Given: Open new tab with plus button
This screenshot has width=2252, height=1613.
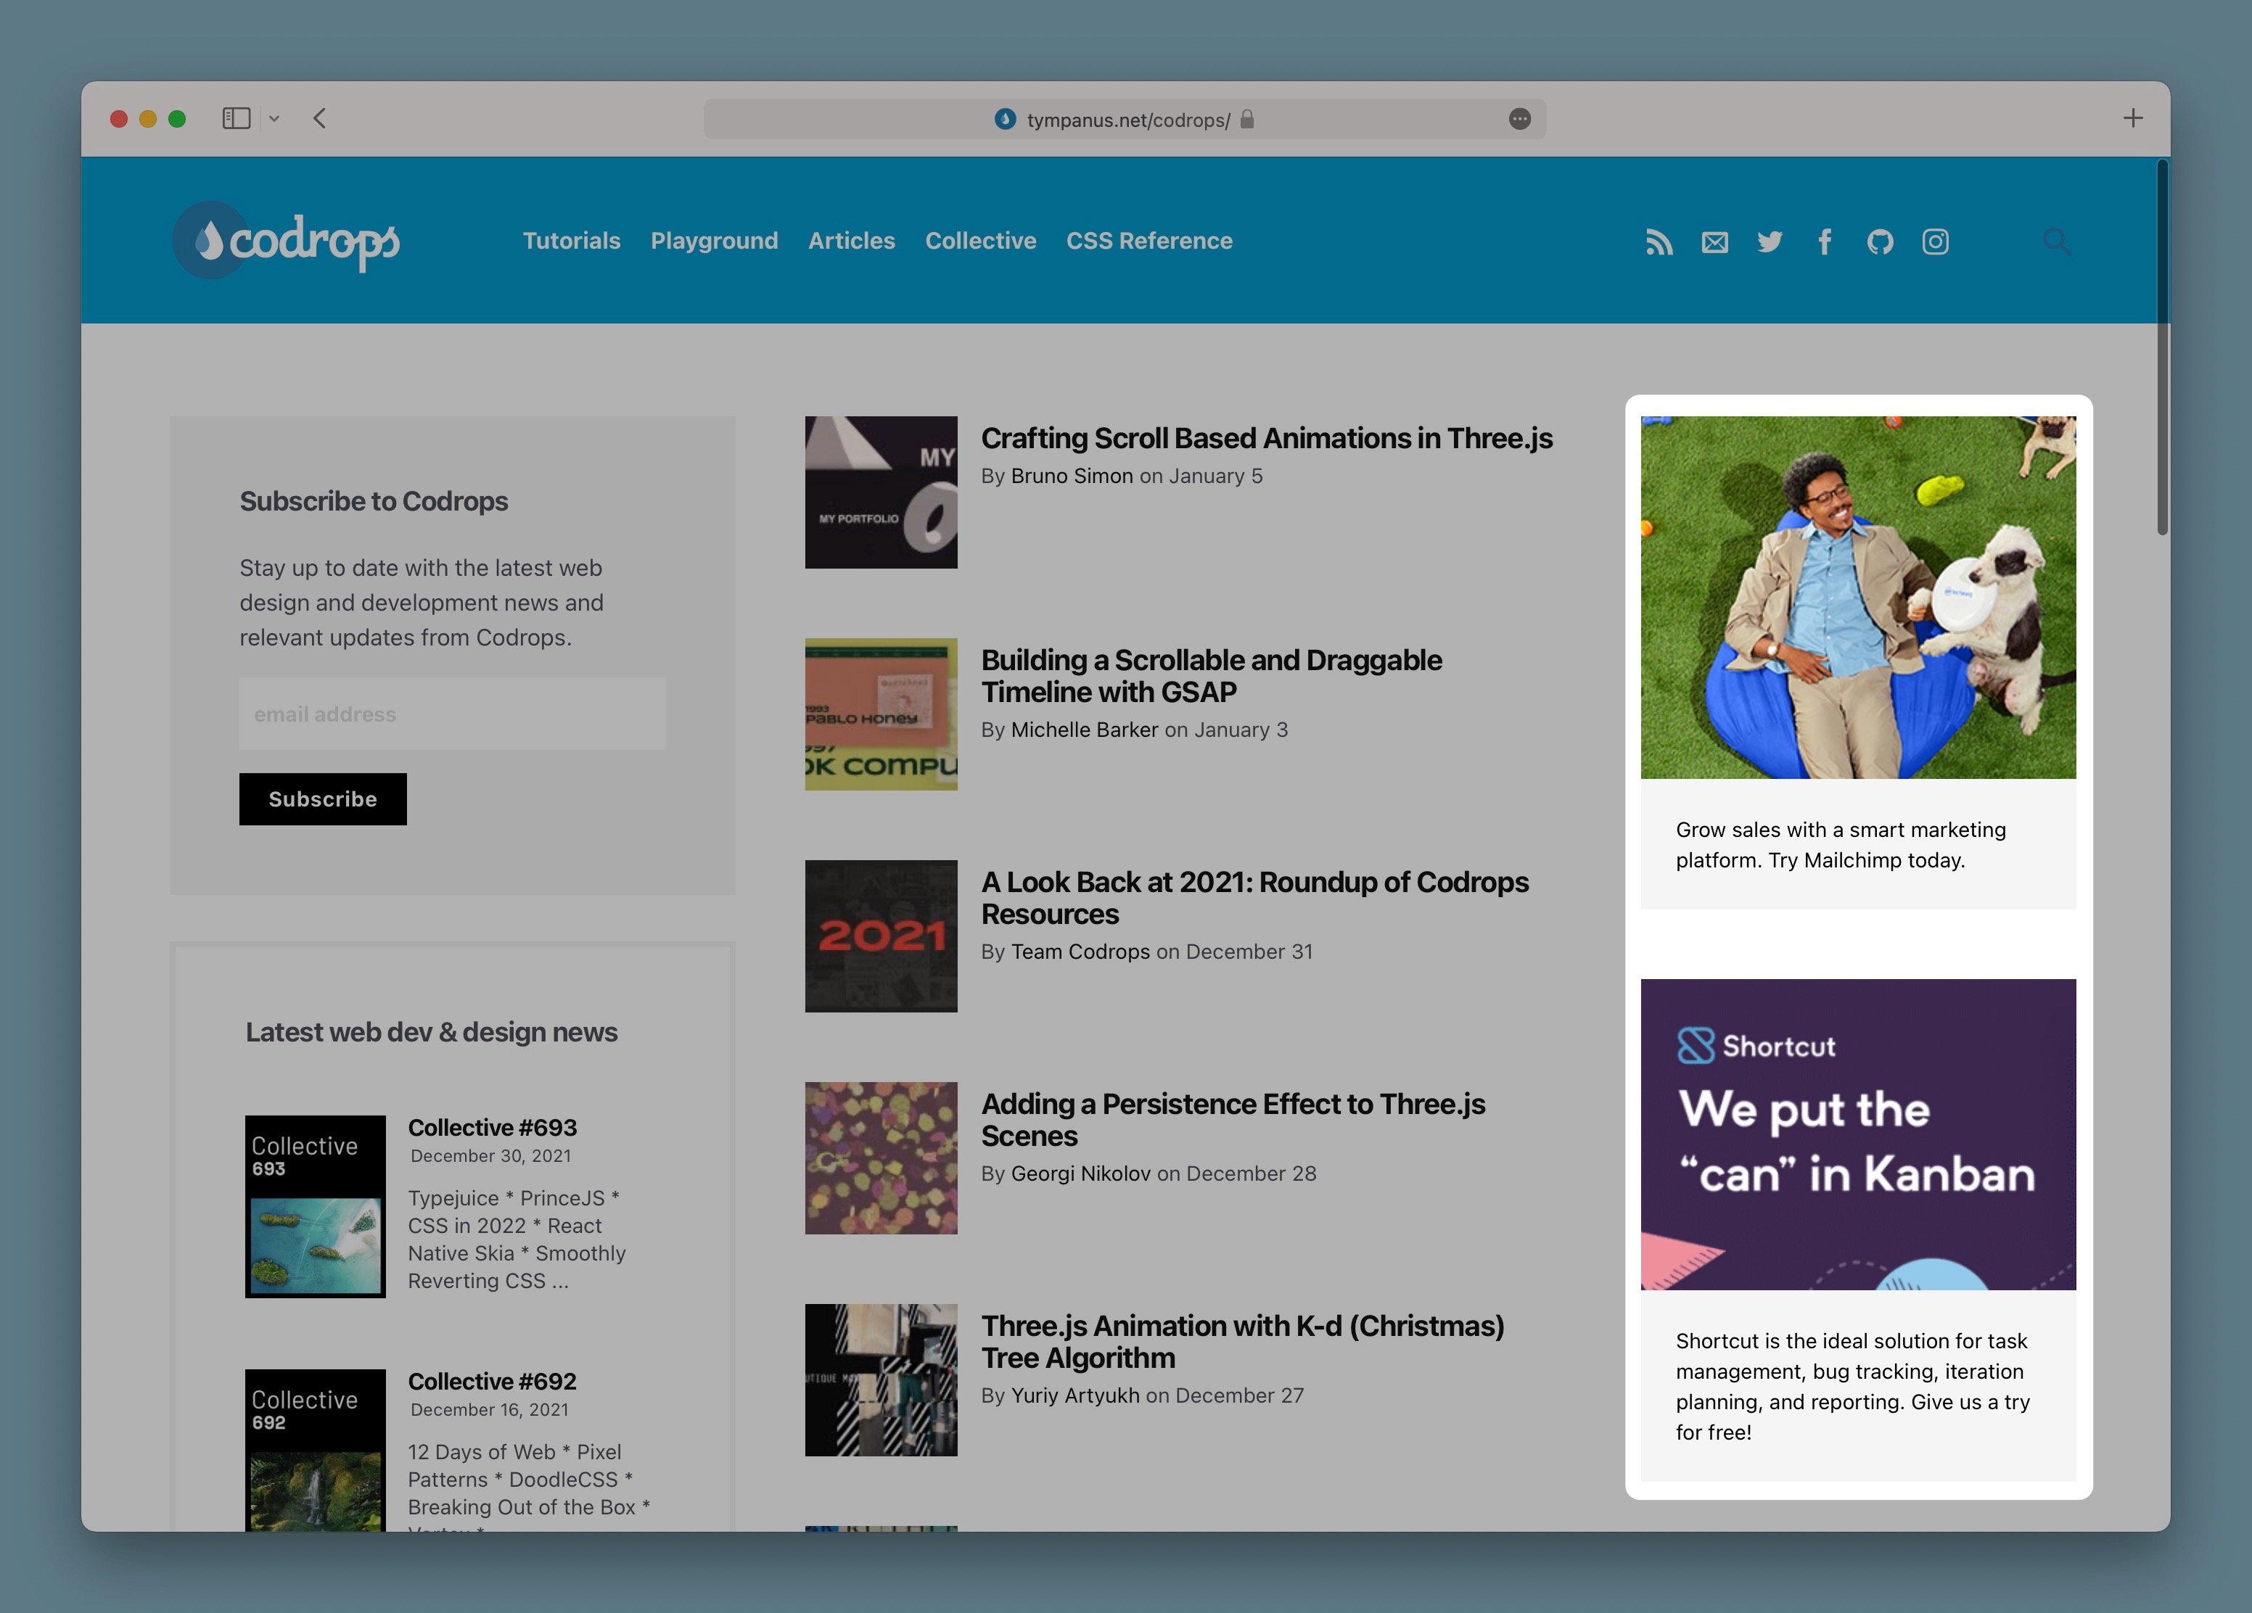Looking at the screenshot, I should click(2133, 119).
